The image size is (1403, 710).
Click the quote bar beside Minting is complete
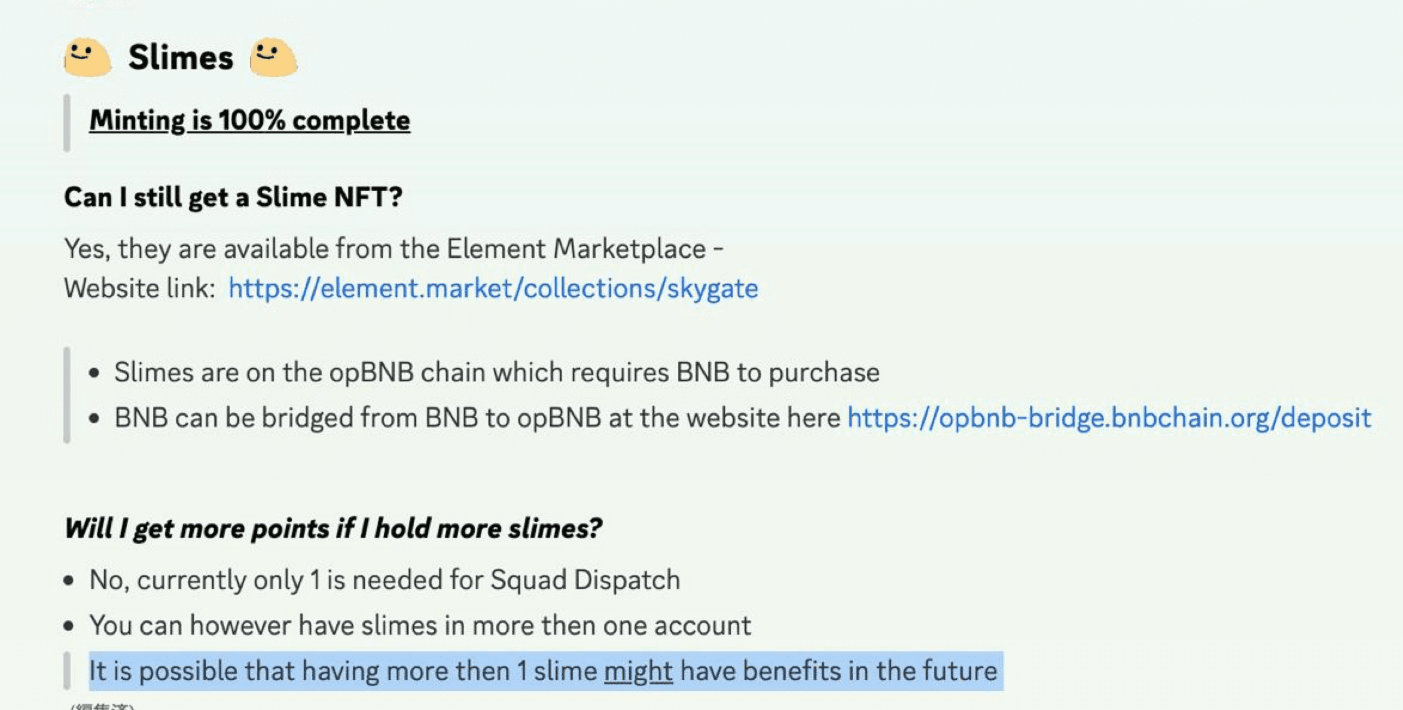click(67, 123)
